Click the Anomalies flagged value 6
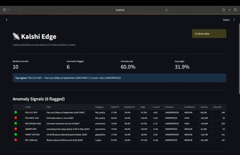Screen dimensions: 240x155 click(68, 67)
